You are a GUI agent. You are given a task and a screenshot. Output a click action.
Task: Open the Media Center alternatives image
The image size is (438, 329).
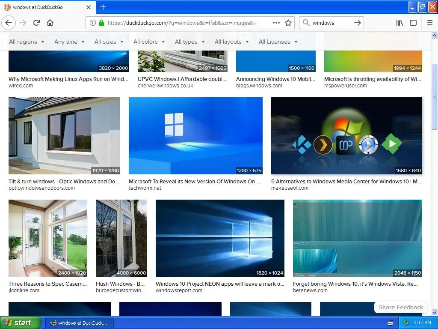(x=346, y=136)
